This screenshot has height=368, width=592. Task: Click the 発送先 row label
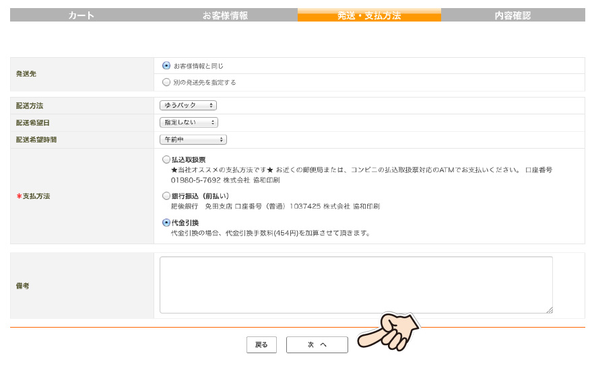tap(26, 74)
